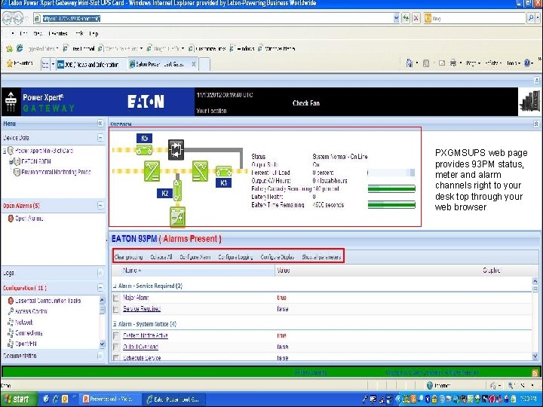543x407 pixels.
Task: Click the Percent Full Load progress bar
Action: (391, 173)
